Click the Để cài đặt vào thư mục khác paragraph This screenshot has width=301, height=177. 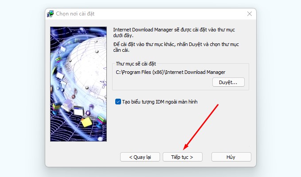click(x=176, y=47)
